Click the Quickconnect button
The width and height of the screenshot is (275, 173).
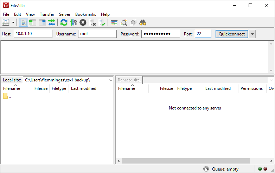232,34
